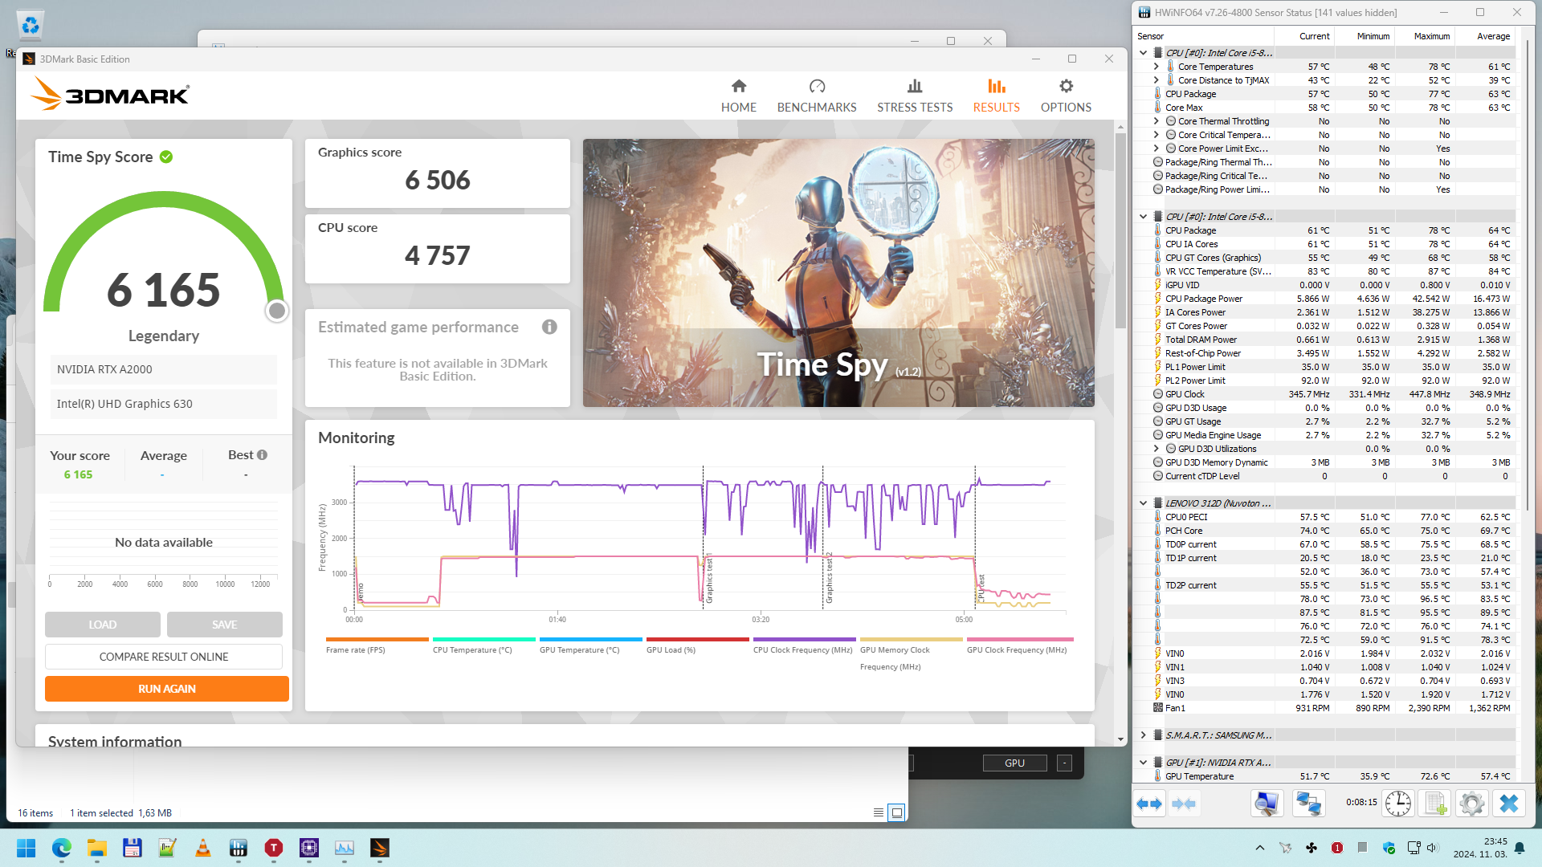This screenshot has height=867, width=1542.
Task: Click HWiNFO sensor search monitor icon
Action: pyautogui.click(x=1267, y=804)
